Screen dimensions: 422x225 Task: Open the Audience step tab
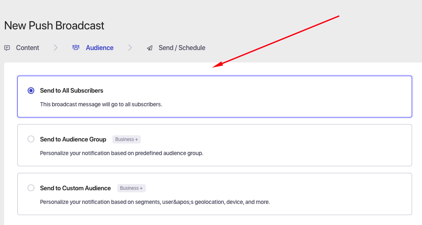click(100, 48)
